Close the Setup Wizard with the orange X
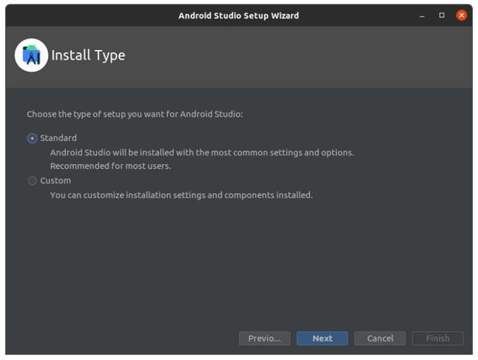 462,15
